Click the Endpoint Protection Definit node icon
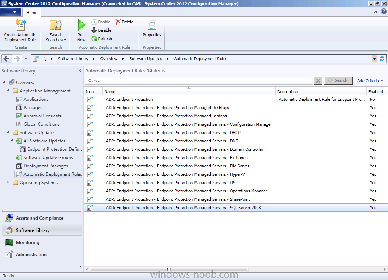The width and height of the screenshot is (388, 280). pyautogui.click(x=23, y=149)
